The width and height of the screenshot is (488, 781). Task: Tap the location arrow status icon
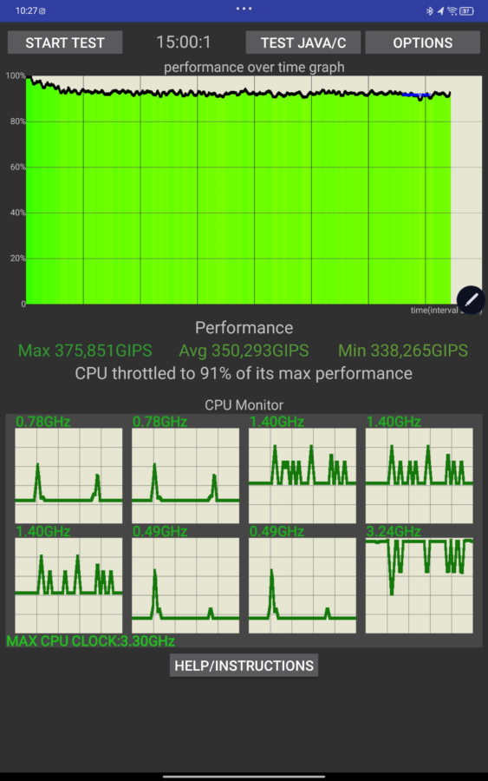click(x=440, y=11)
